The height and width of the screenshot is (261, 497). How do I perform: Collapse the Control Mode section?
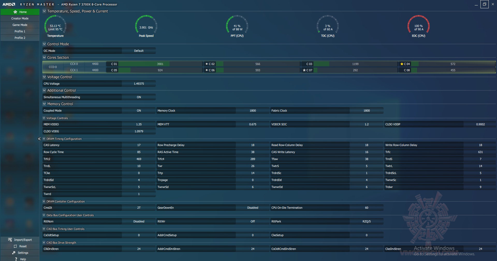[44, 44]
